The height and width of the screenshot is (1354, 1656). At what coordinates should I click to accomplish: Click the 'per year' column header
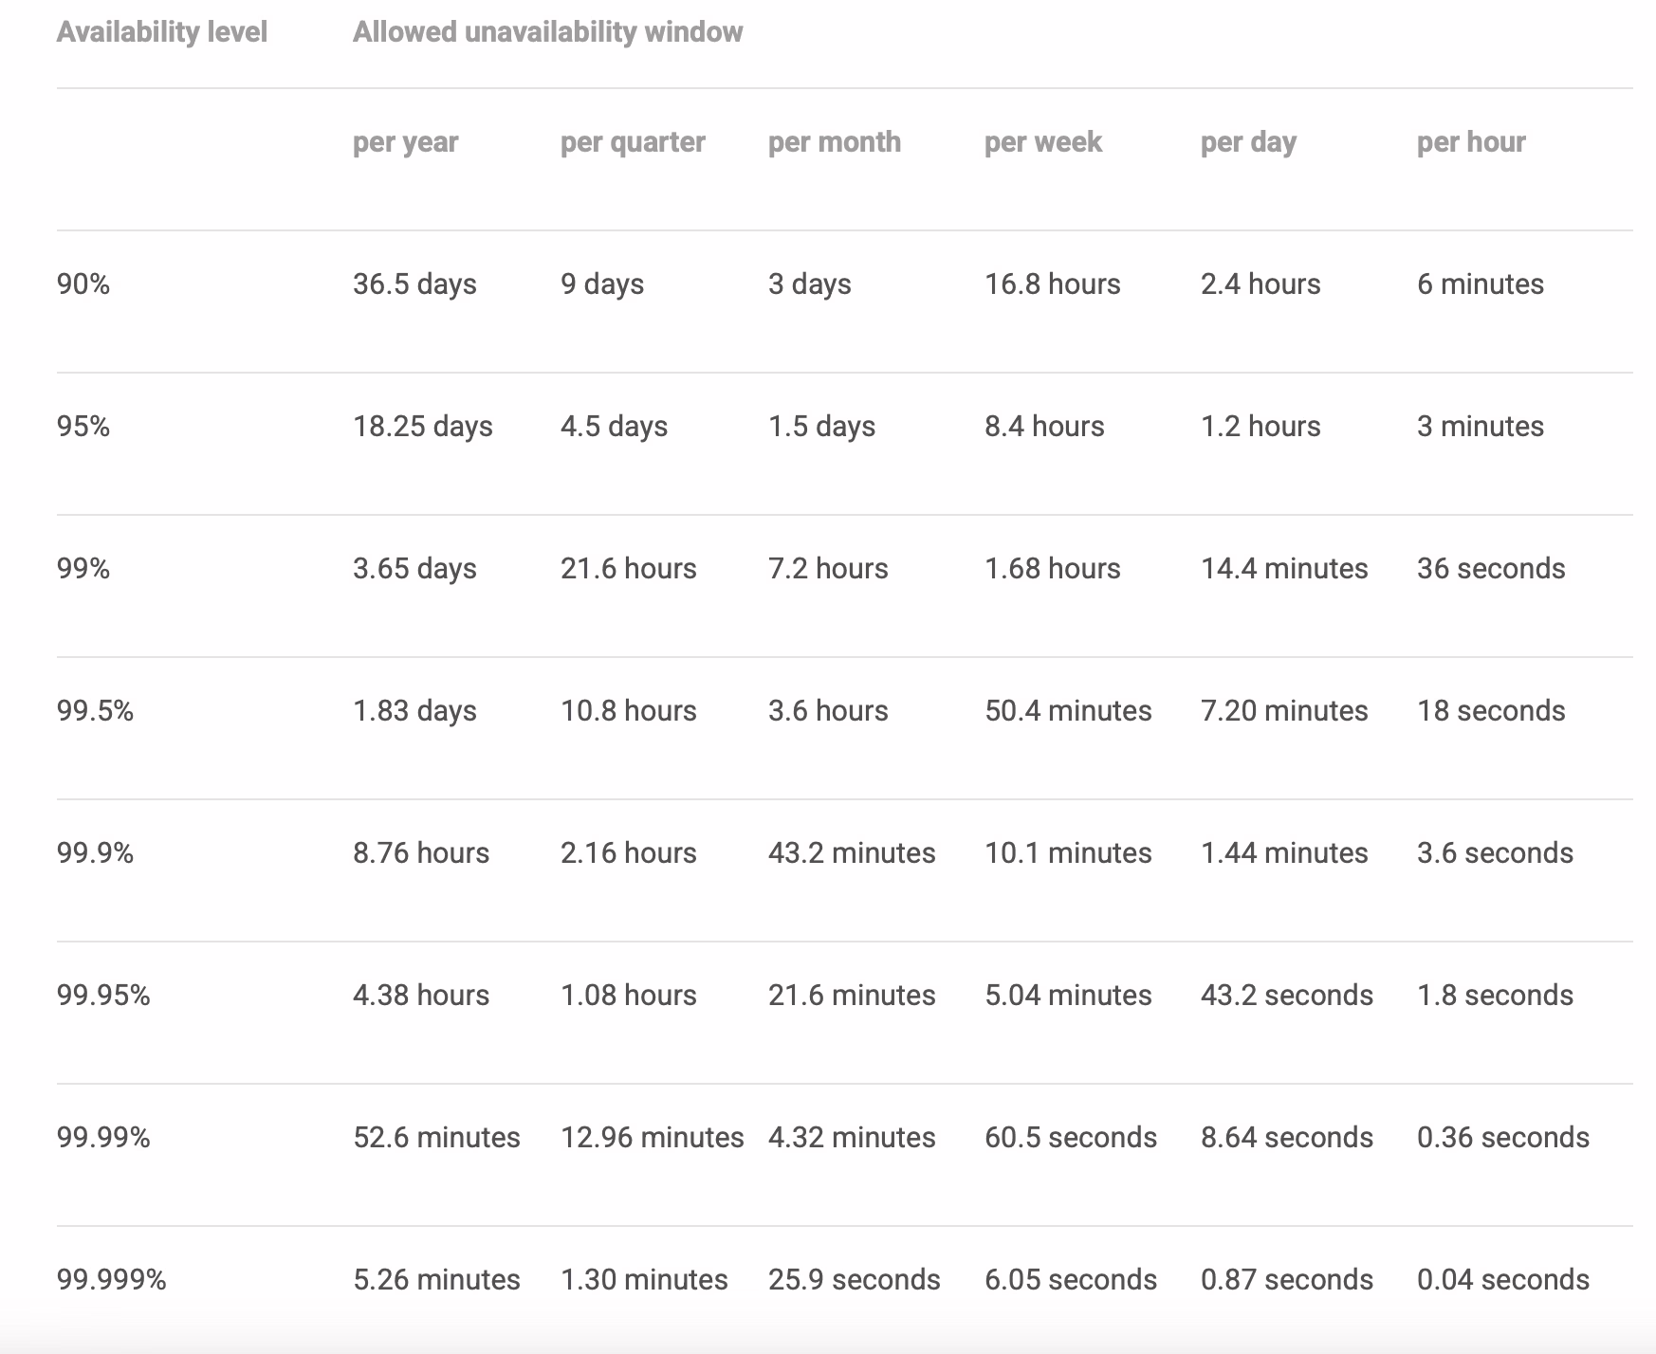tap(405, 142)
